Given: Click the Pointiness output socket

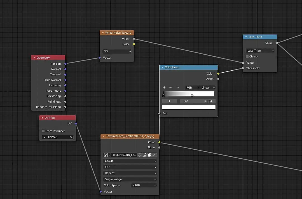Looking at the screenshot, I should 65,102.
